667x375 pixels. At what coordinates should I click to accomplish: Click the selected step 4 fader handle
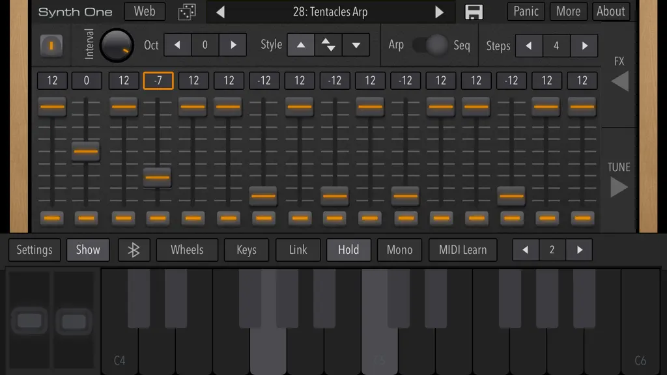coord(158,178)
